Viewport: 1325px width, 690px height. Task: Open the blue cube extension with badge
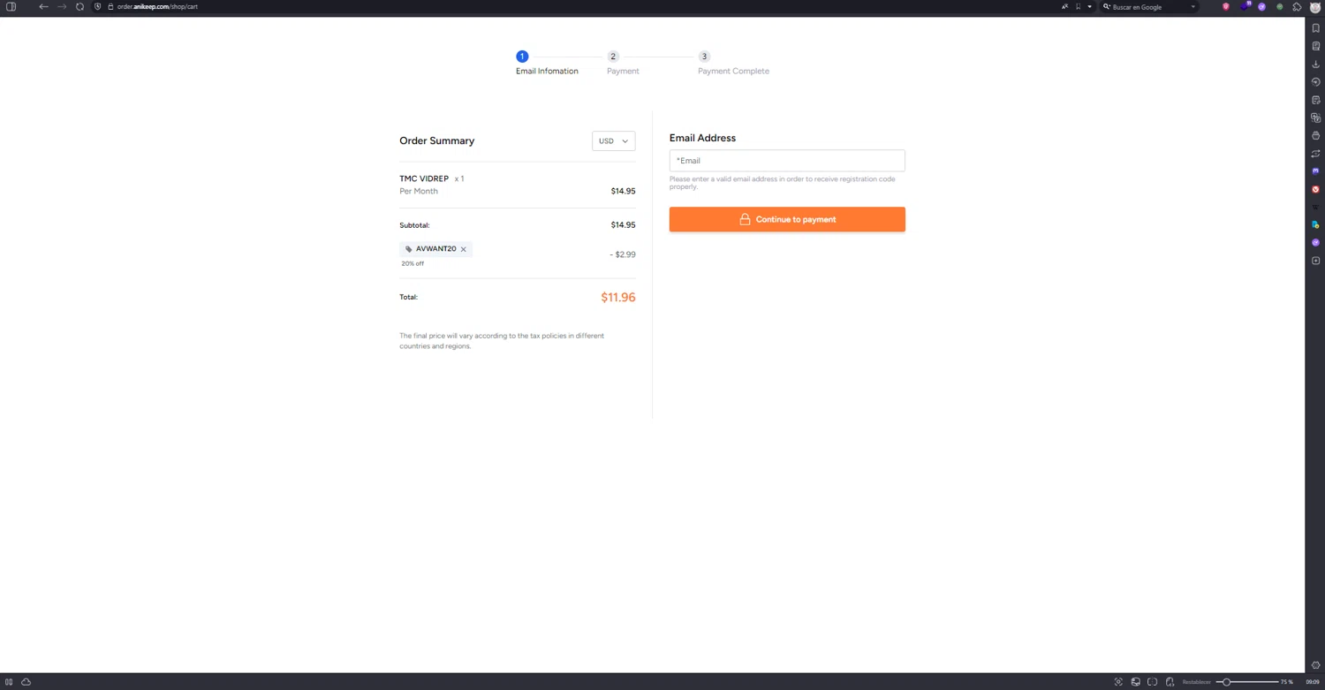(1245, 6)
